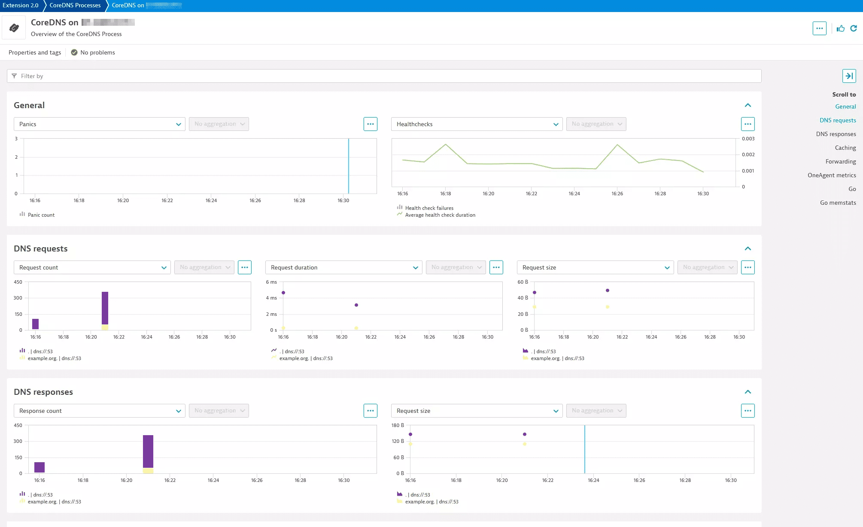Open Properties and tags
Screen dimensions: 863x527
(35, 52)
